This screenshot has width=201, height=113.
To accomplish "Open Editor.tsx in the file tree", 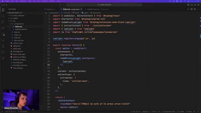I will (x=19, y=27).
